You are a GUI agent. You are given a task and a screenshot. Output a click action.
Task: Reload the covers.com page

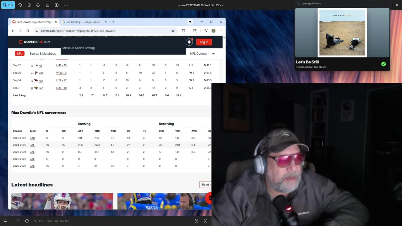pyautogui.click(x=28, y=31)
